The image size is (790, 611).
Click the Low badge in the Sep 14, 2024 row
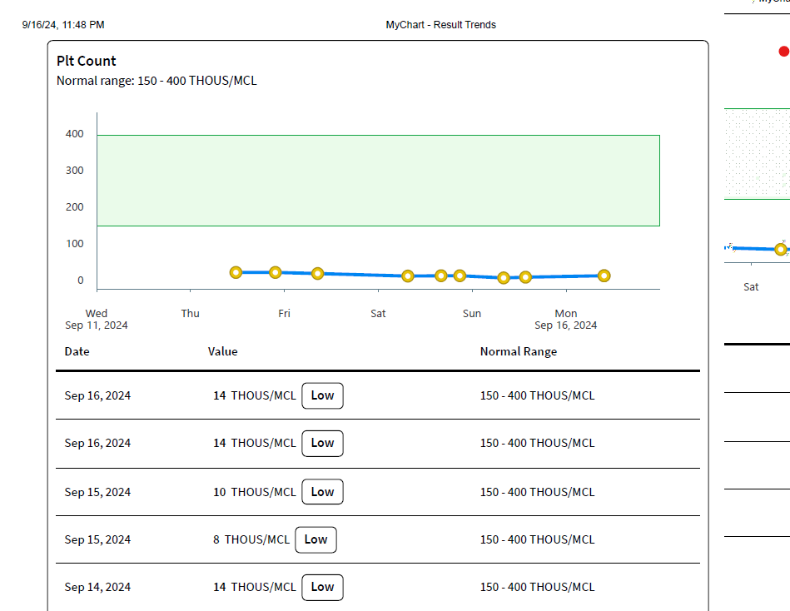tap(322, 587)
